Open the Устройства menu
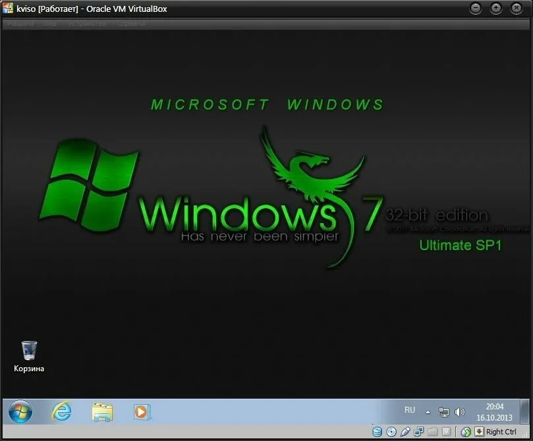The height and width of the screenshot is (441, 533). click(x=88, y=23)
